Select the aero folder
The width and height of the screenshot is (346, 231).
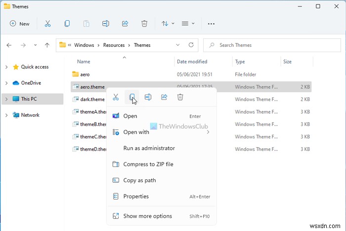(191, 74)
